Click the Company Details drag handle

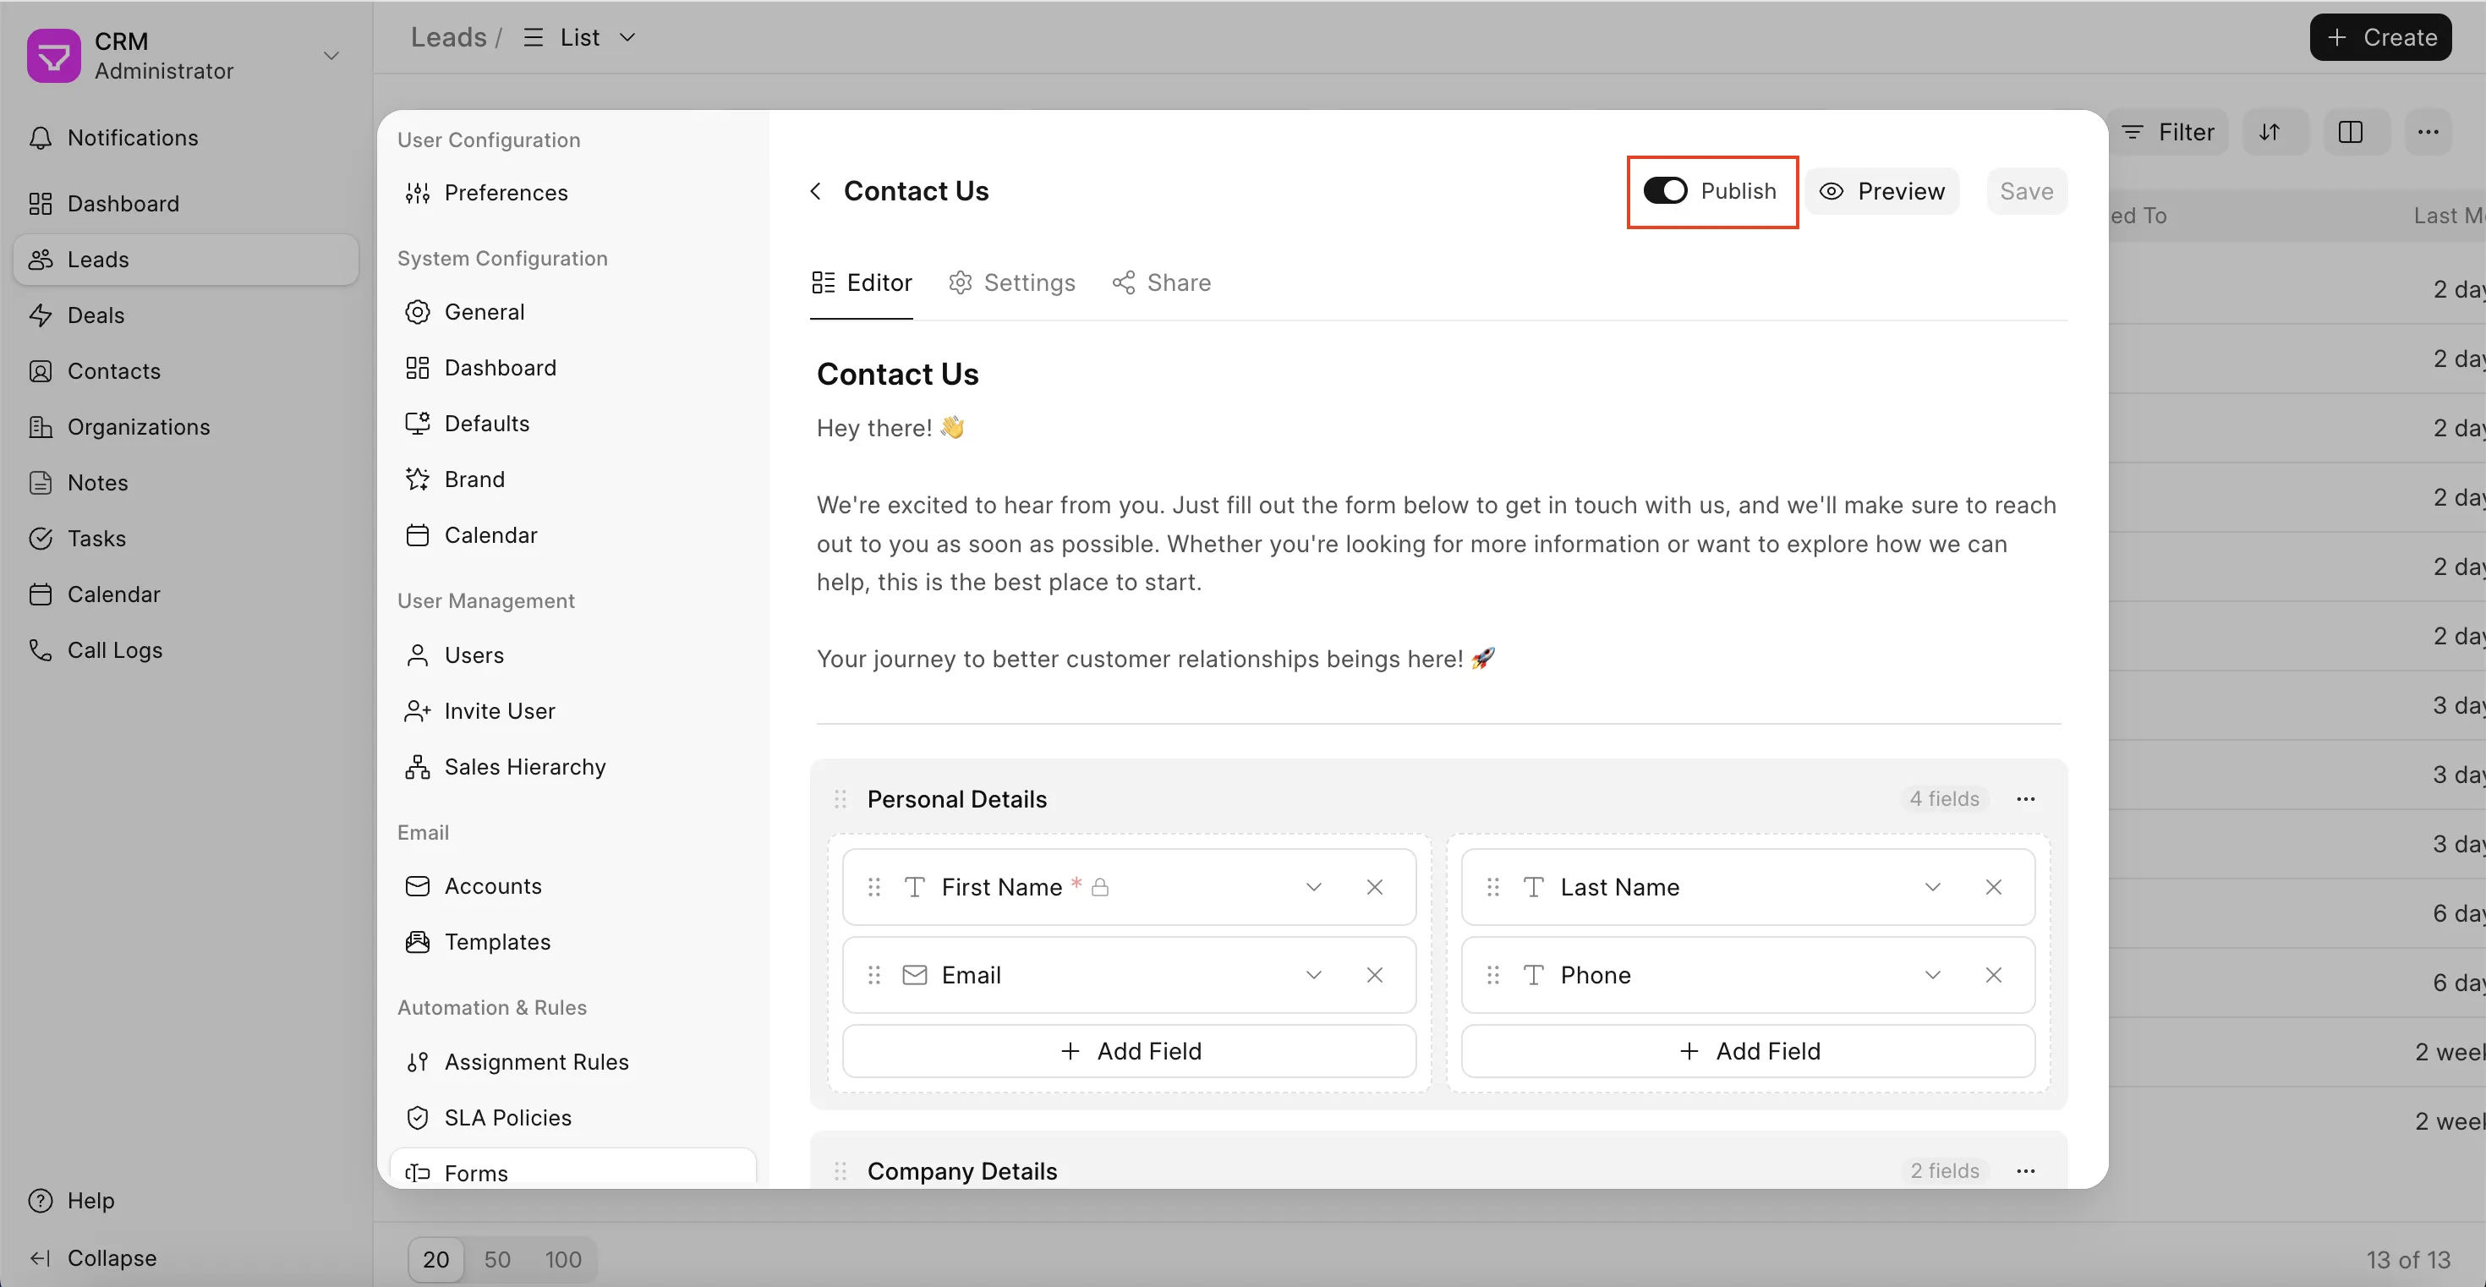pyautogui.click(x=841, y=1171)
